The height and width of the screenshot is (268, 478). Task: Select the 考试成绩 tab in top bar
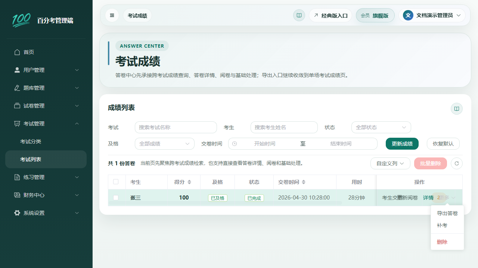coord(137,16)
